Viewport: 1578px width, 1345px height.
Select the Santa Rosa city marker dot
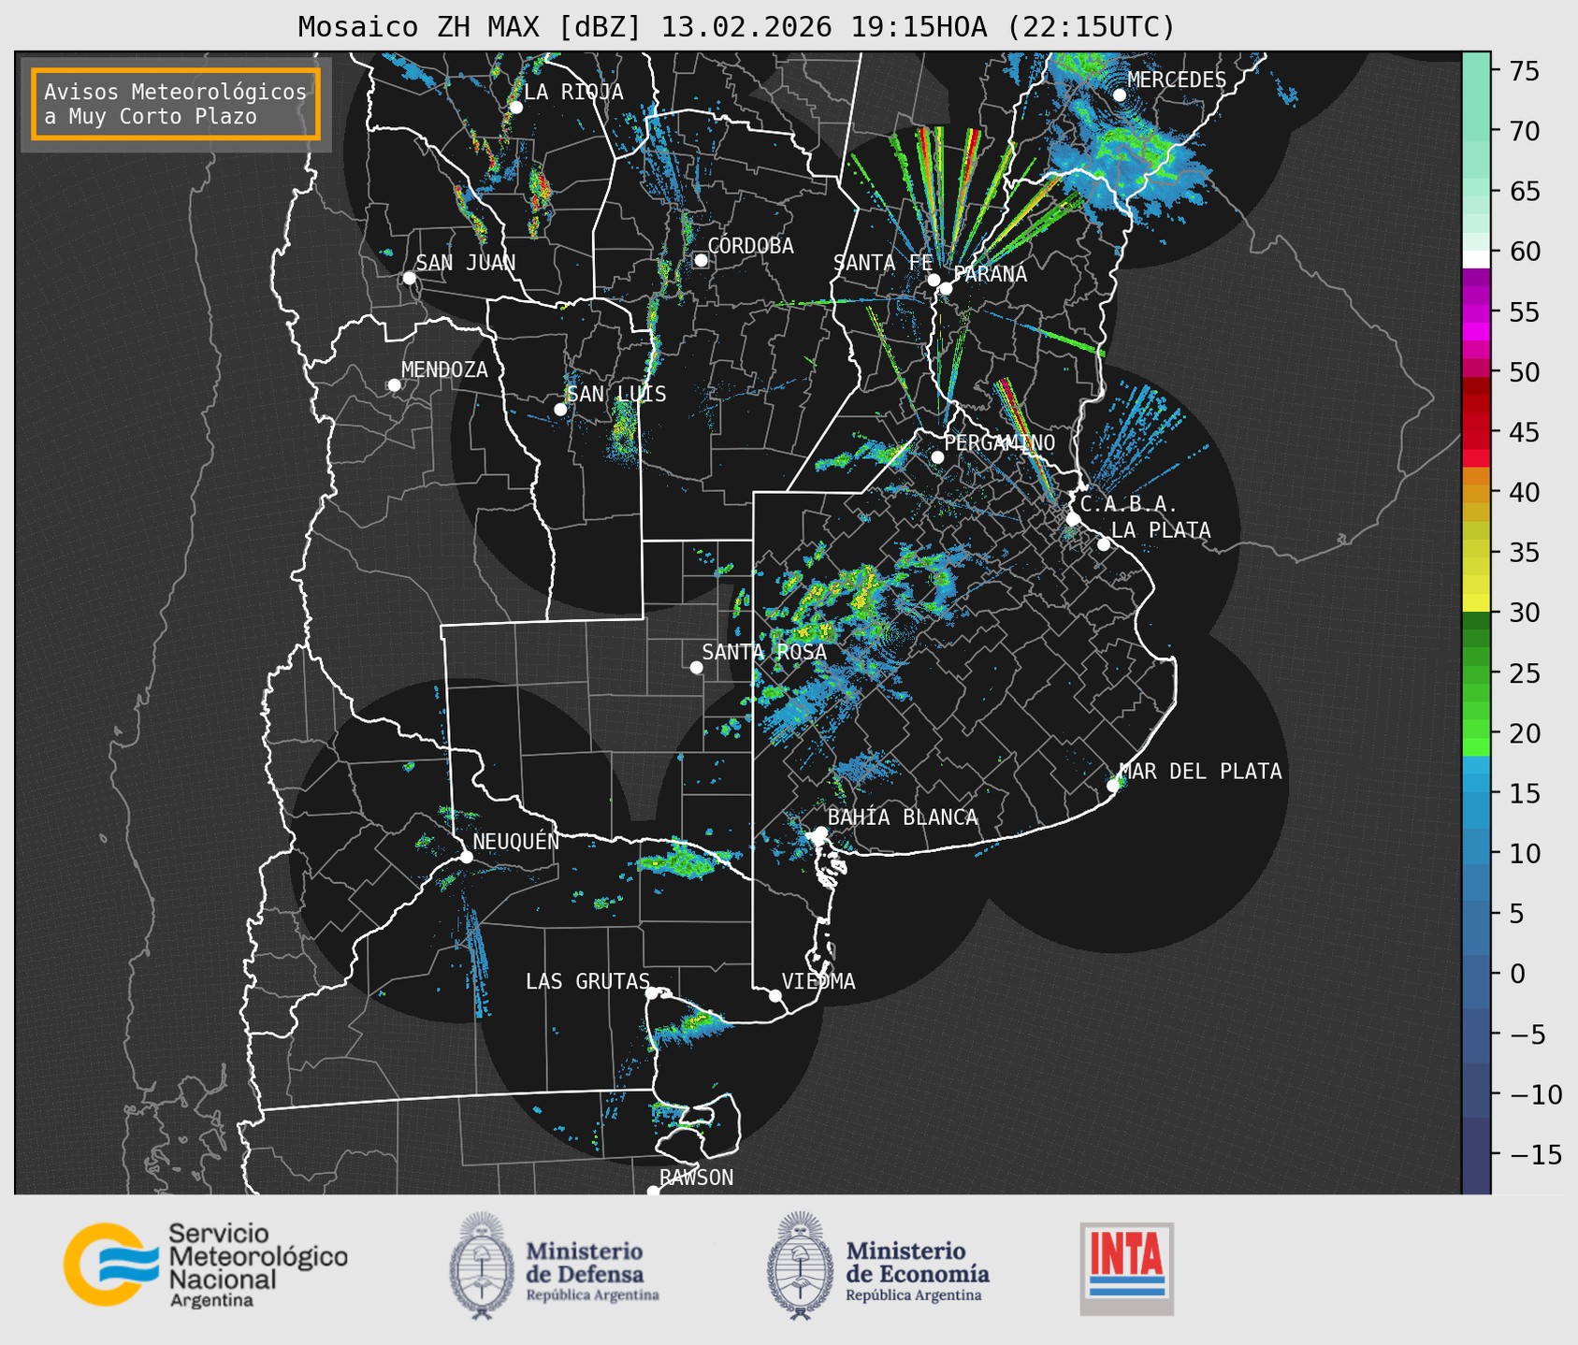pyautogui.click(x=696, y=667)
